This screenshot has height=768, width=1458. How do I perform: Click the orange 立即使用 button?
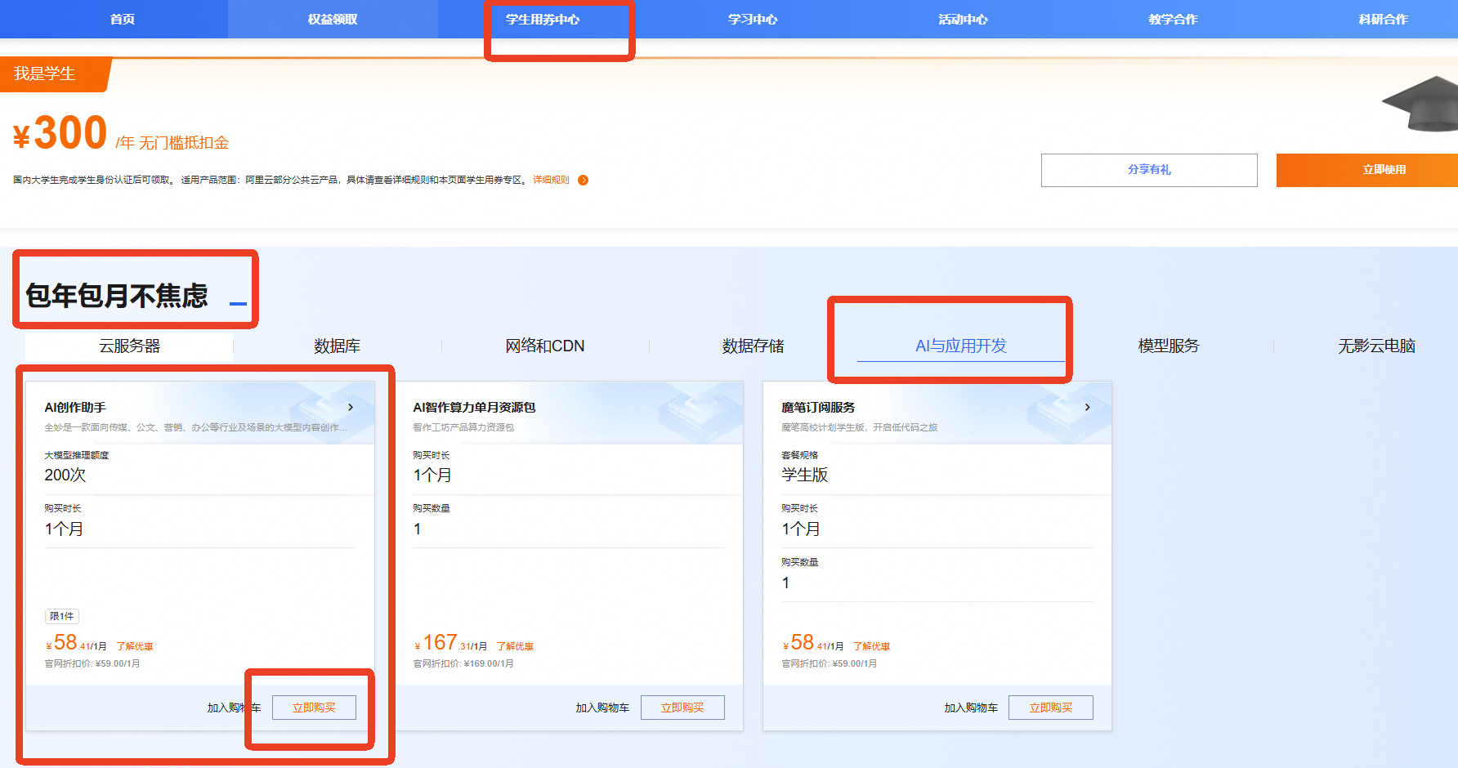1367,170
